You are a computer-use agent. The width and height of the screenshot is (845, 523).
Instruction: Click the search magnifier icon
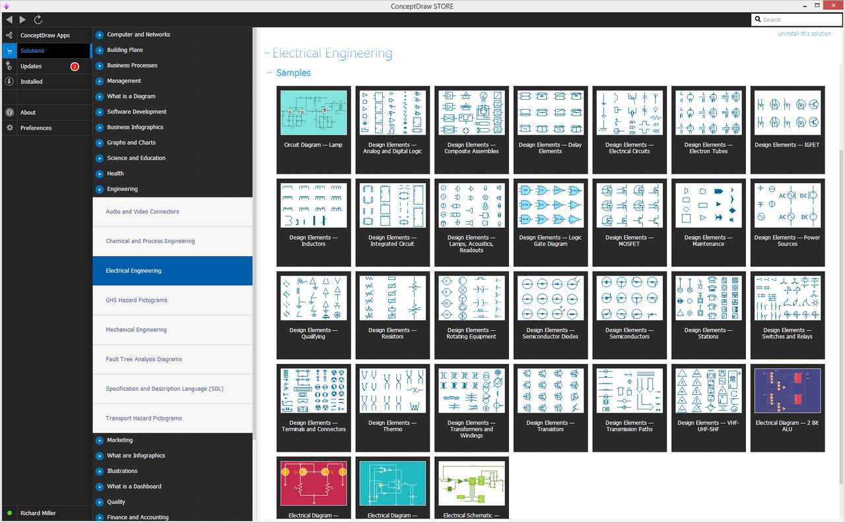758,20
